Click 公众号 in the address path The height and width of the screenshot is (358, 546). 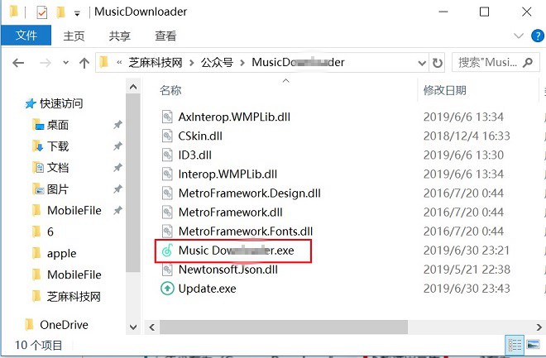pyautogui.click(x=217, y=63)
